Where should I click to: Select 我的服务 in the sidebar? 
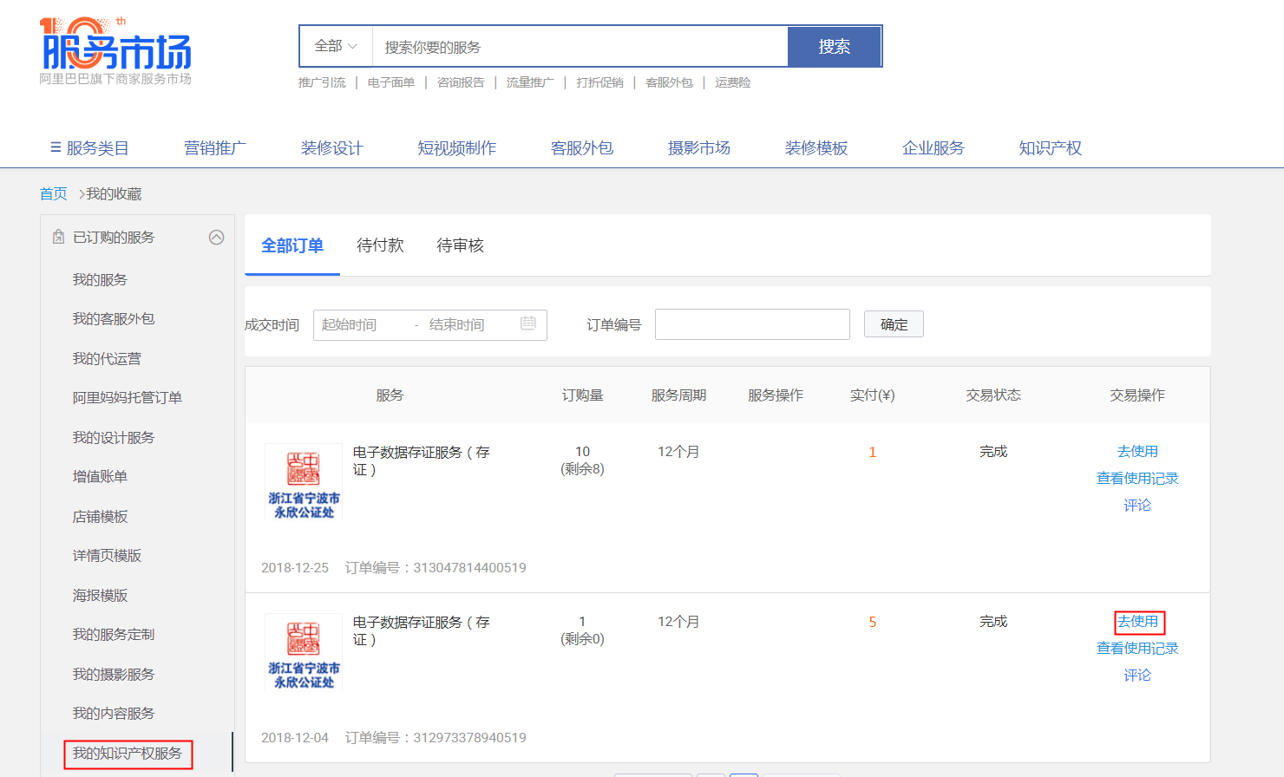[100, 279]
